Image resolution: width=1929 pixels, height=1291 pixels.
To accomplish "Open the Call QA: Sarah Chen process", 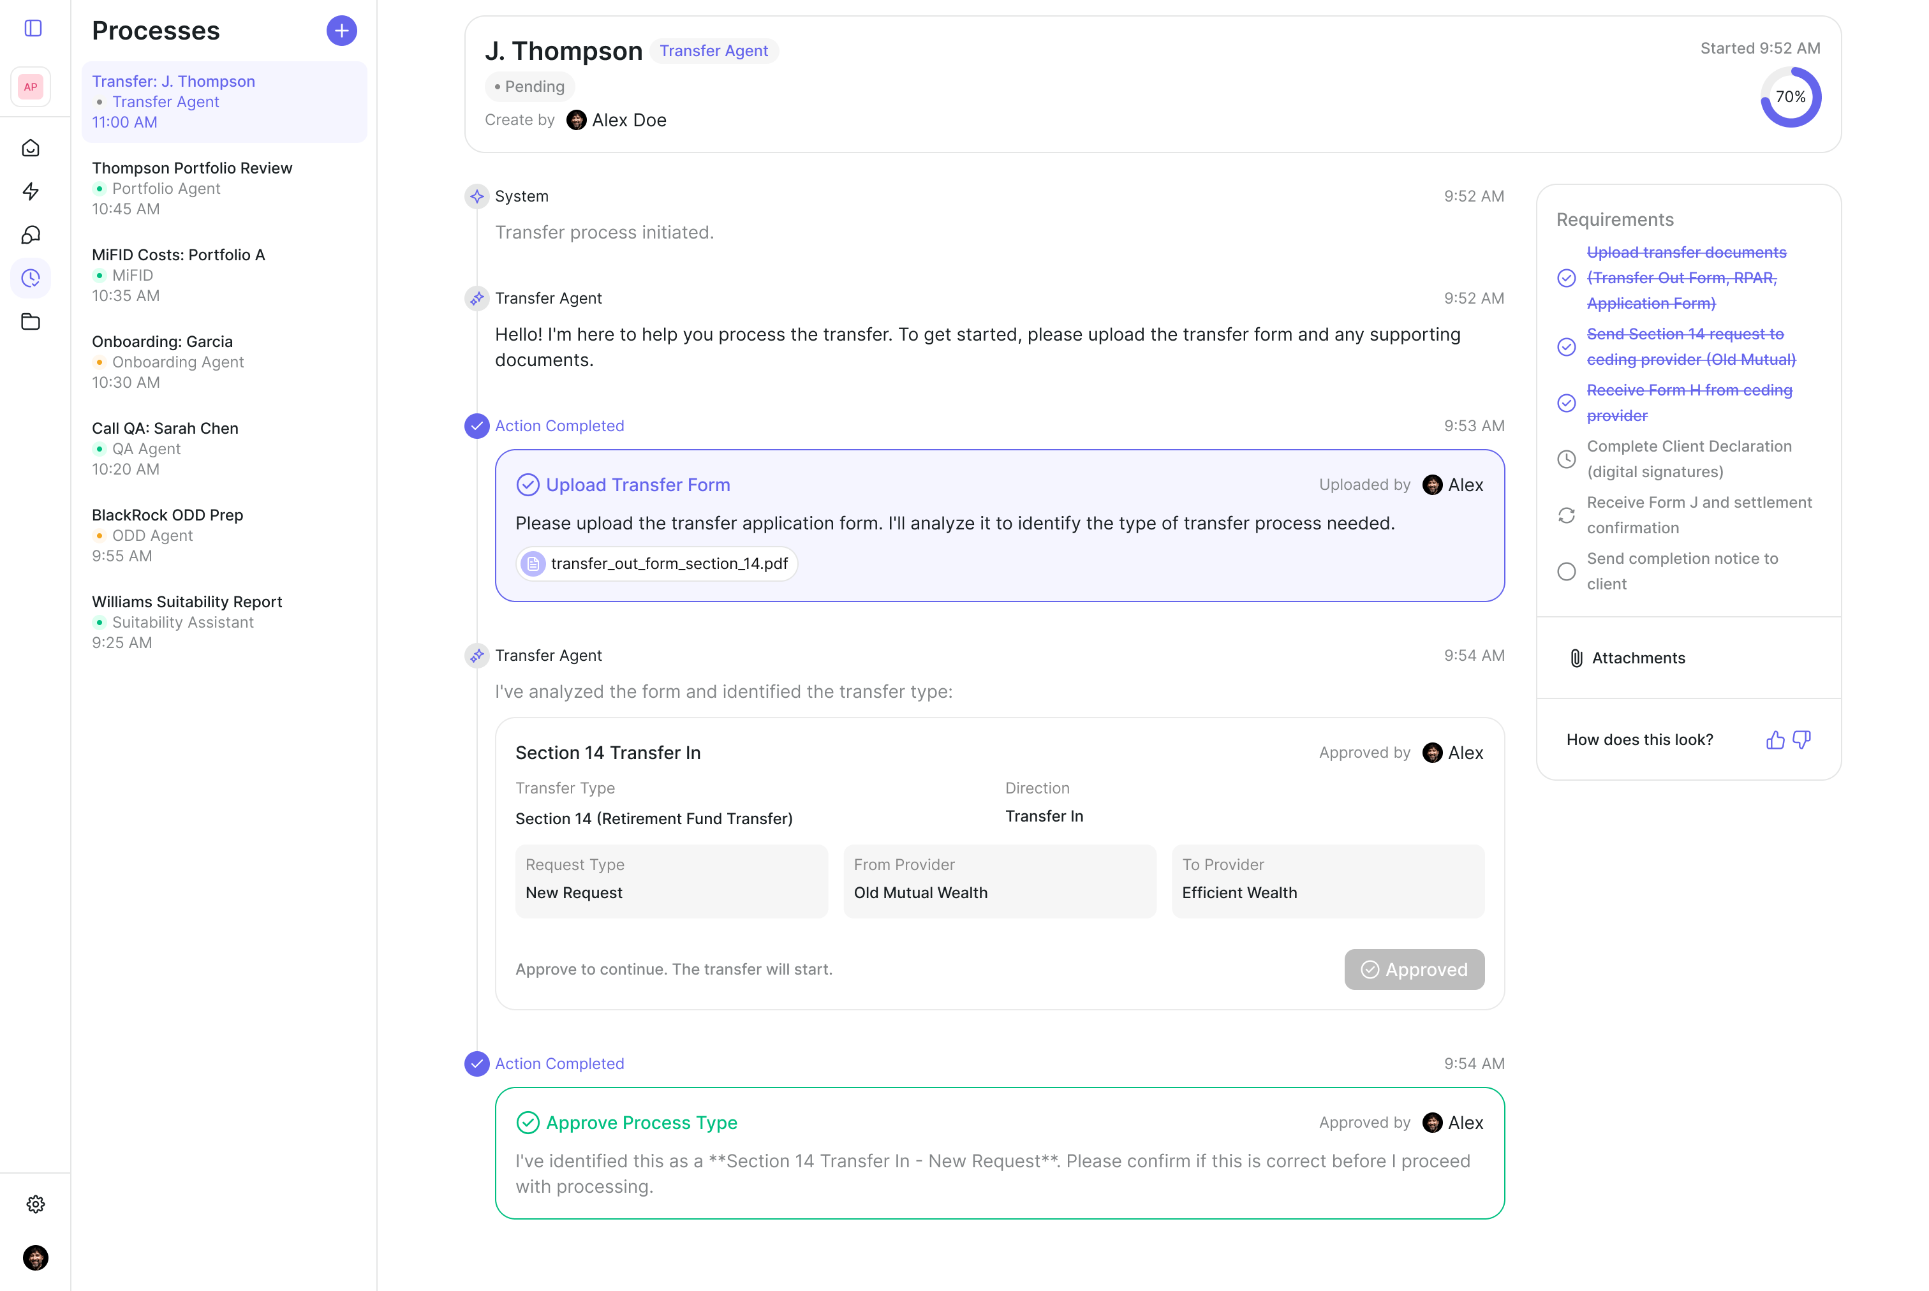I will tap(224, 448).
